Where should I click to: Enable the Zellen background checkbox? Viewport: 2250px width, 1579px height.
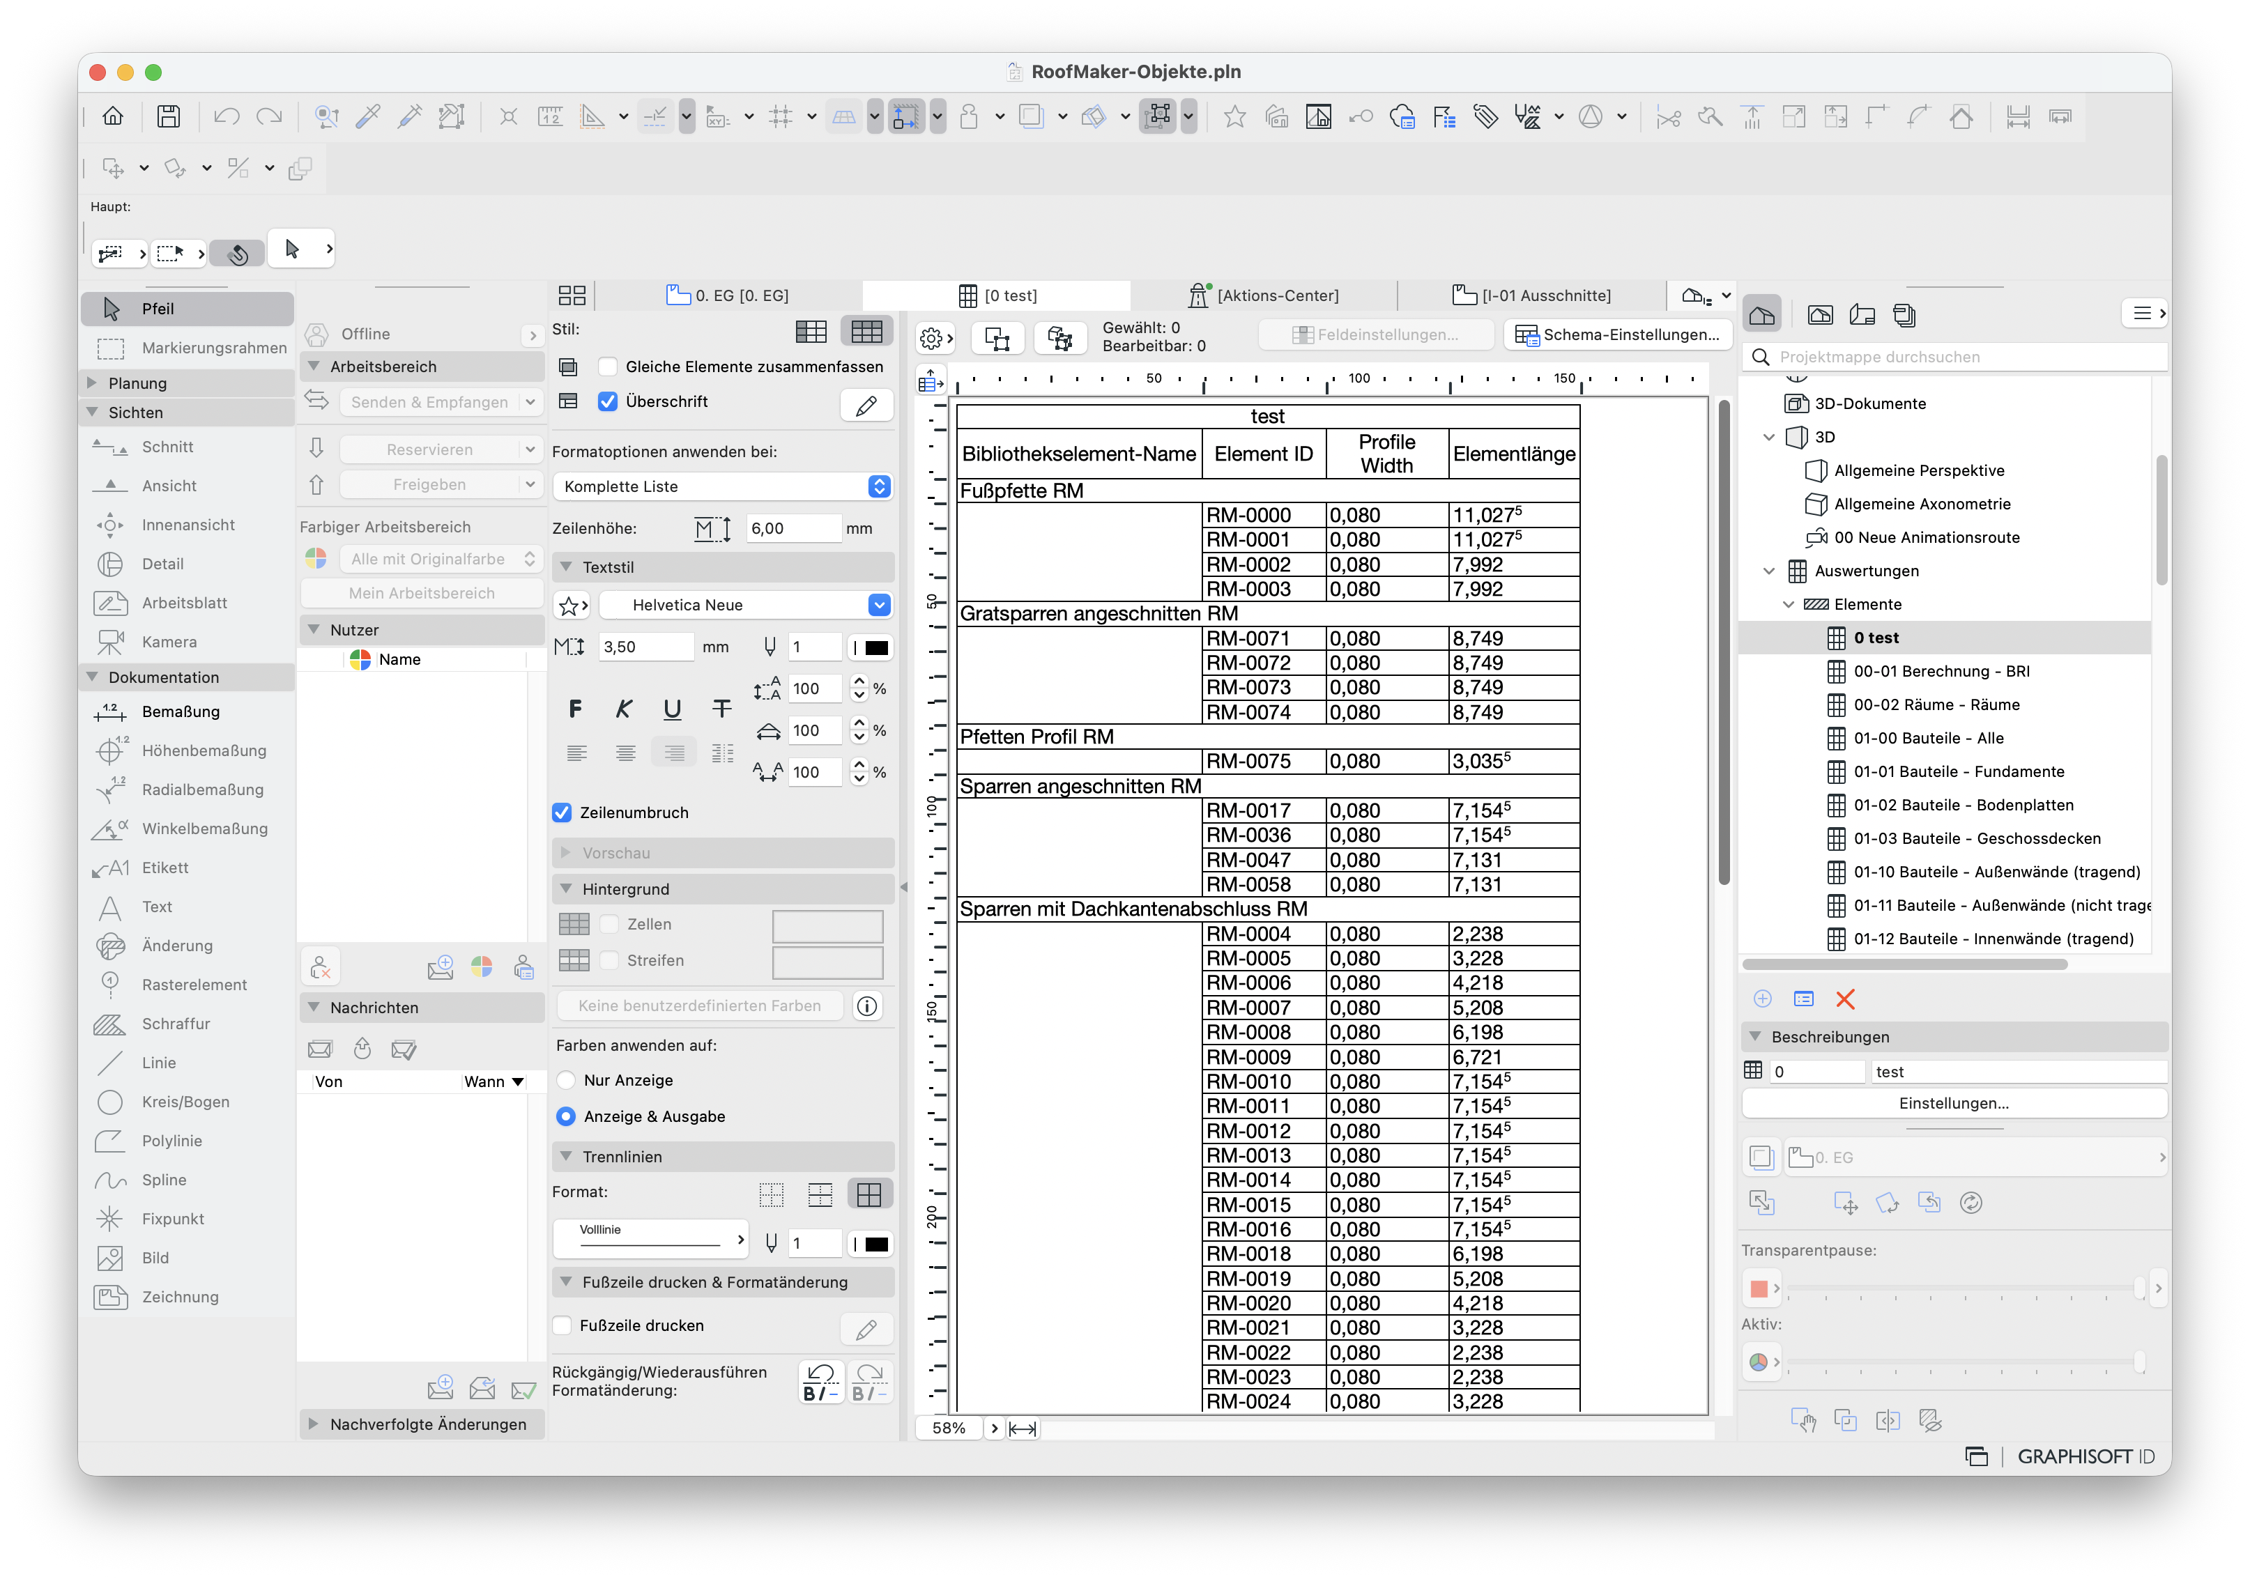click(x=609, y=924)
